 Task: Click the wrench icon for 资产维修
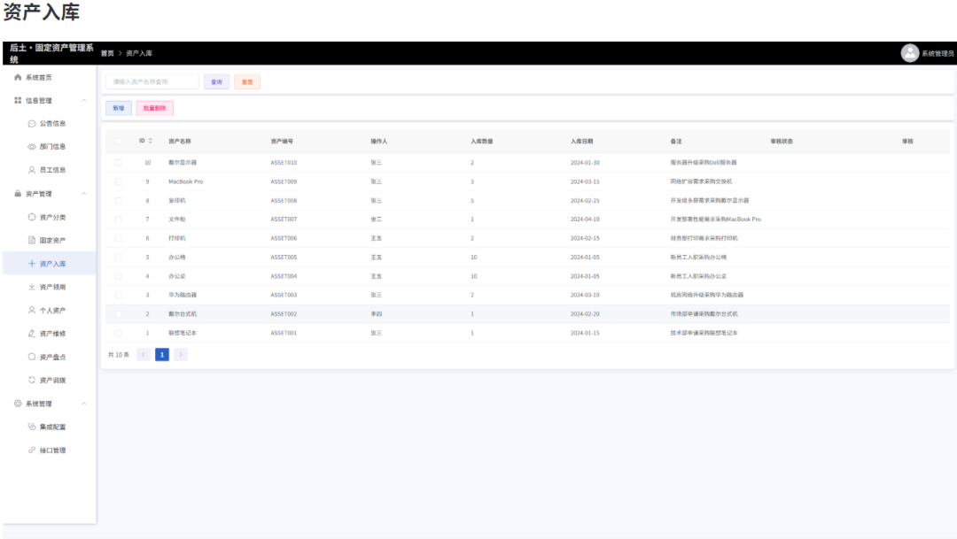click(32, 334)
